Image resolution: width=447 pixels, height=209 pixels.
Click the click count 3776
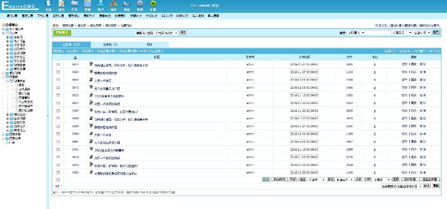(x=349, y=157)
